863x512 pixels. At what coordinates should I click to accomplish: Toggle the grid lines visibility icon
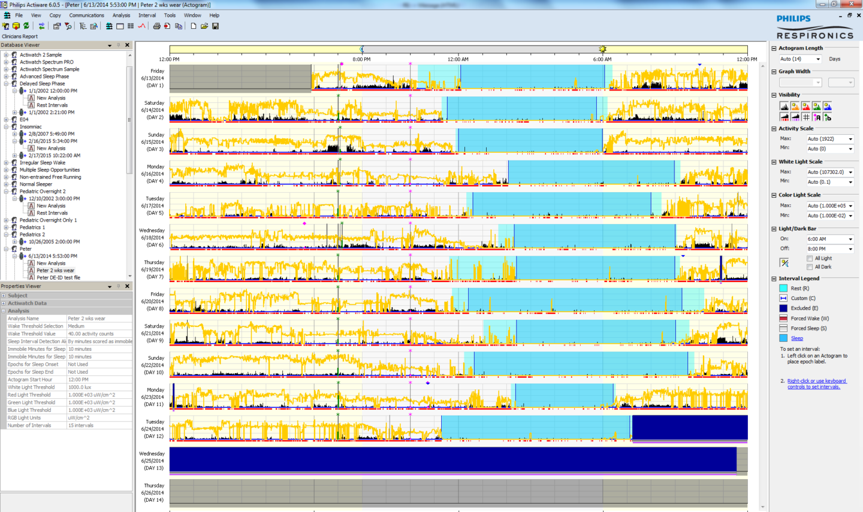pyautogui.click(x=805, y=117)
